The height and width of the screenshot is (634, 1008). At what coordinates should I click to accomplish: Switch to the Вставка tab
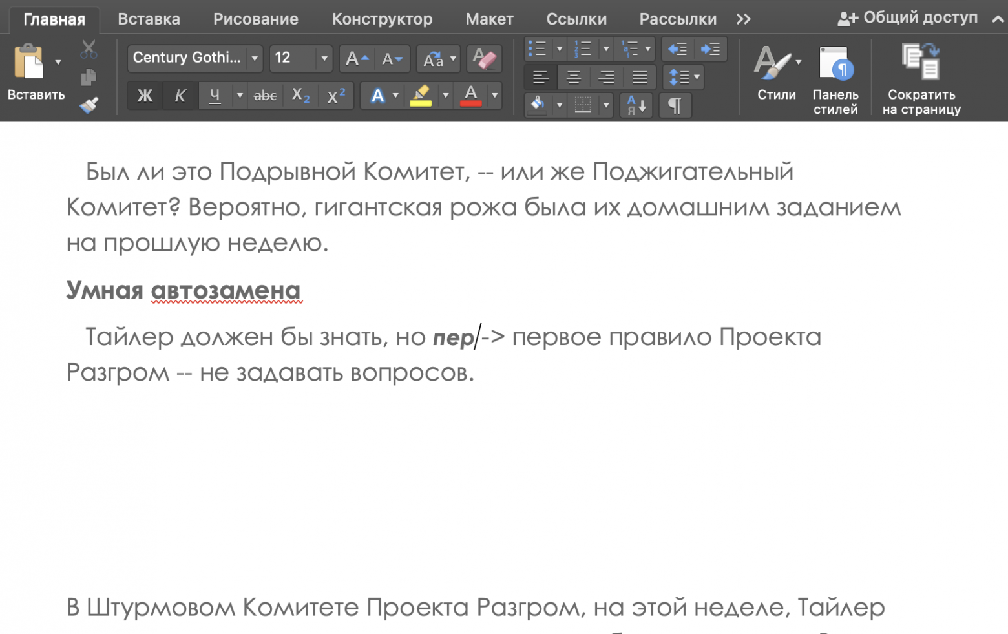point(148,19)
